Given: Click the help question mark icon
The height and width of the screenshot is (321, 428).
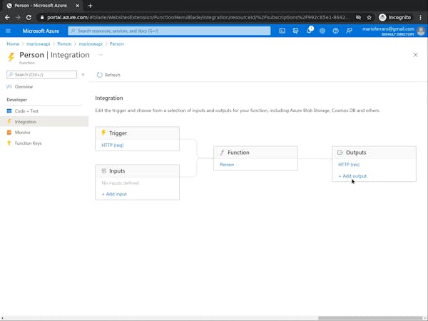Looking at the screenshot, I should click(x=336, y=31).
